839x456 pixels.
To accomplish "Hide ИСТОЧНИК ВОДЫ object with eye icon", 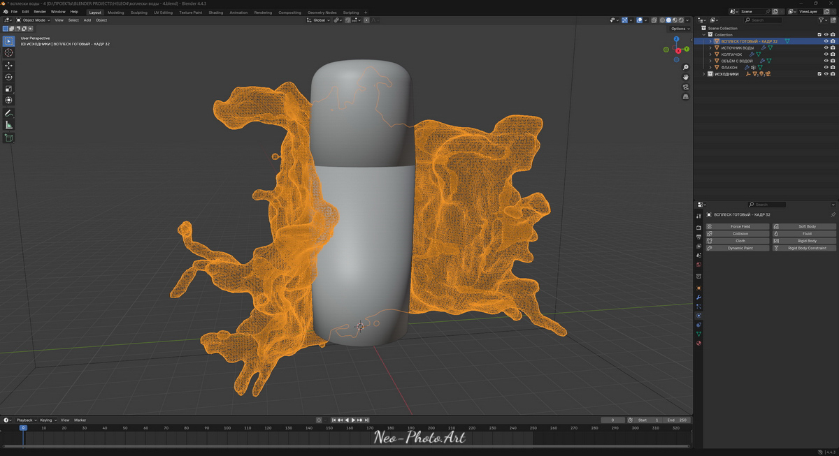I will click(826, 47).
